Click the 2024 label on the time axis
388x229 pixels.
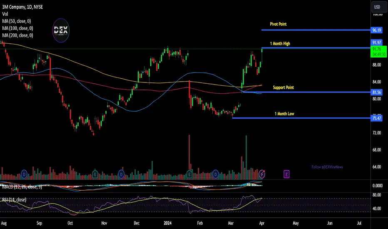click(167, 223)
